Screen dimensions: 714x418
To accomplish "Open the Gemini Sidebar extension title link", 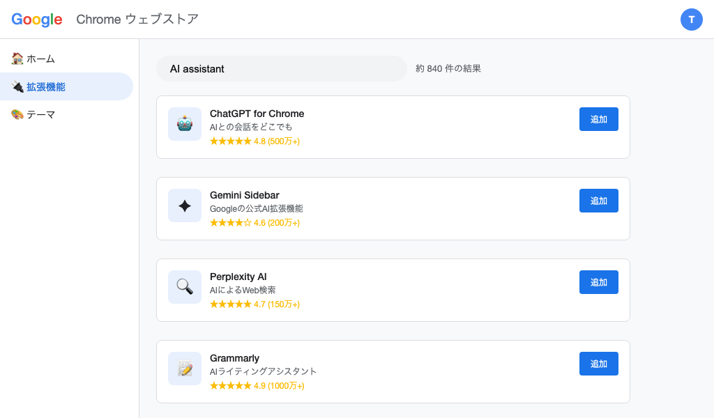I will tap(245, 195).
